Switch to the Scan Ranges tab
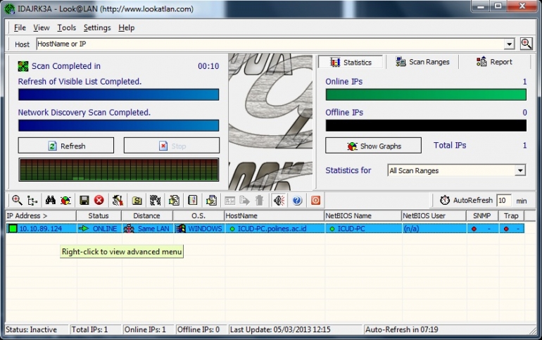Viewport: 542px width, 340px height. (x=422, y=62)
